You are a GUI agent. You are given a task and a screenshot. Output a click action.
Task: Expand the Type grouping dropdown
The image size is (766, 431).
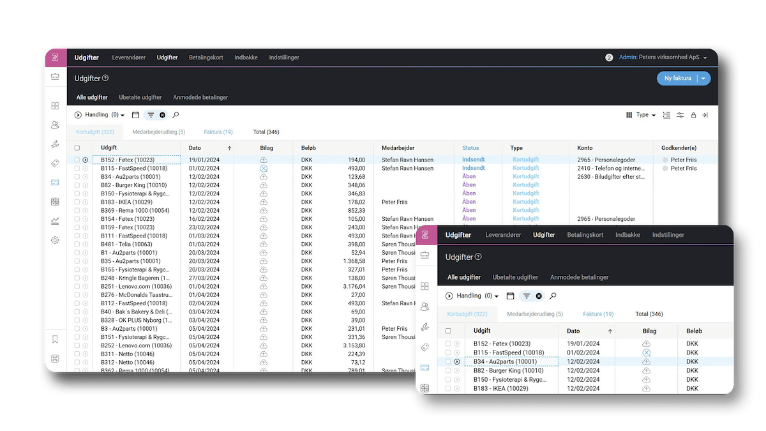646,115
